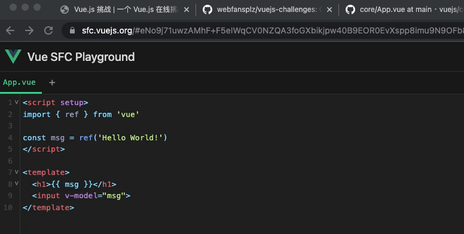Collapse the template block at line 7
Screen dimensions: 464x234
pos(17,172)
